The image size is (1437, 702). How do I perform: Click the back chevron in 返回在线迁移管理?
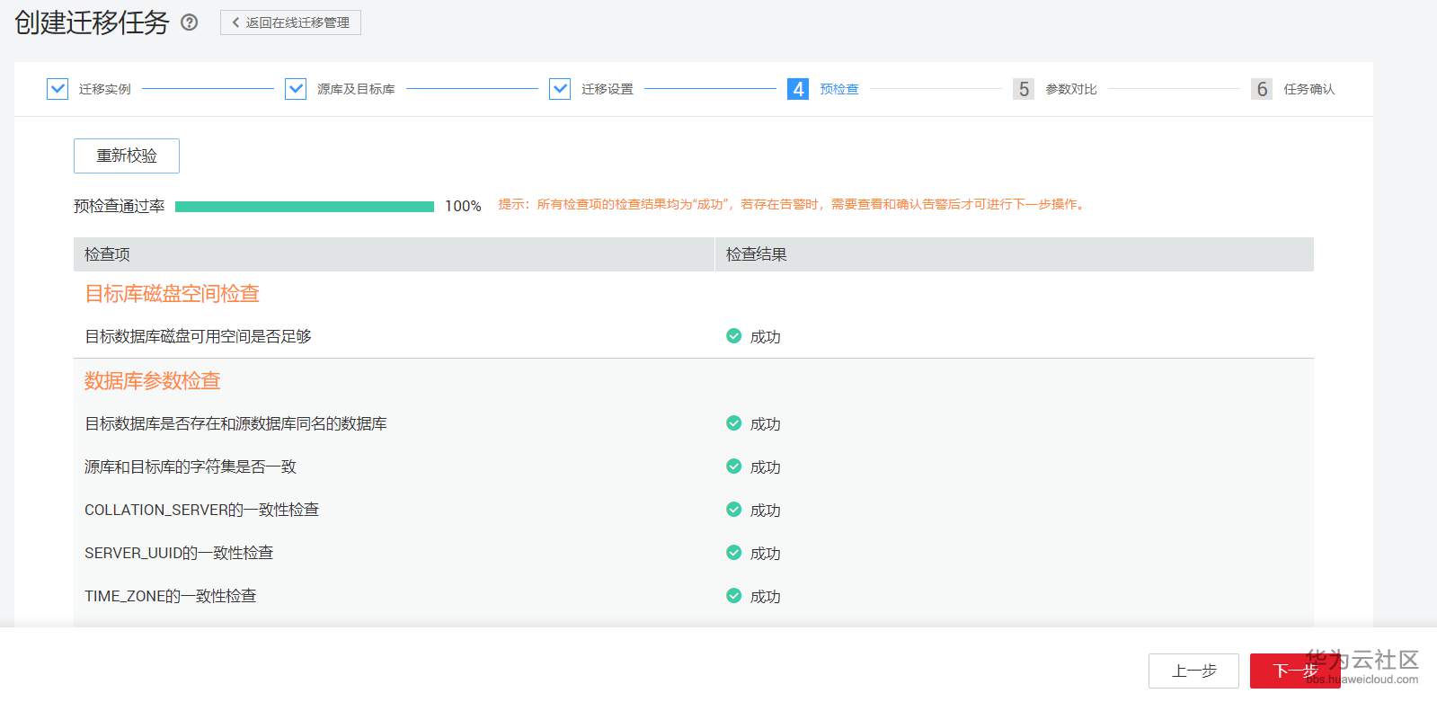(x=235, y=22)
